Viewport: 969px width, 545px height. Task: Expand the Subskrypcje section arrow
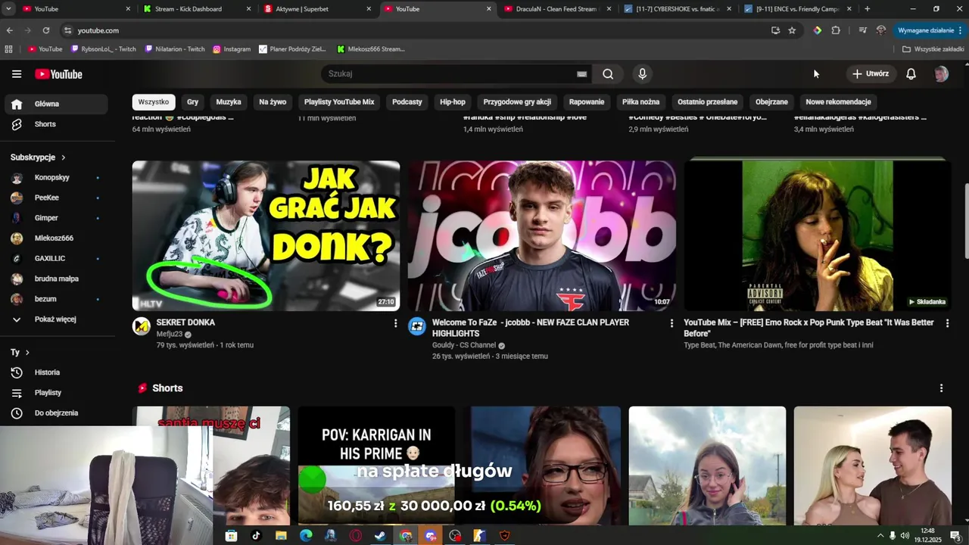click(x=64, y=157)
